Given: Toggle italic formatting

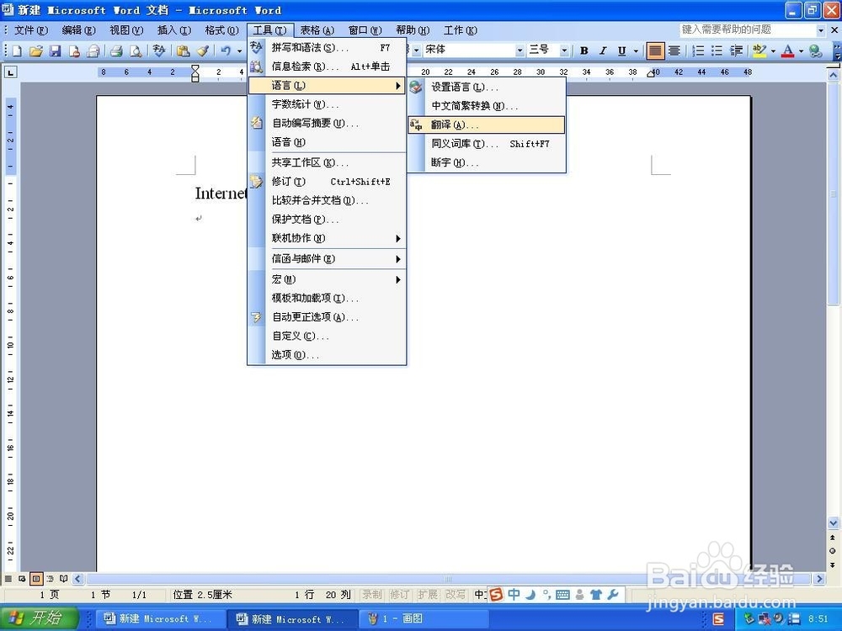Looking at the screenshot, I should (603, 51).
